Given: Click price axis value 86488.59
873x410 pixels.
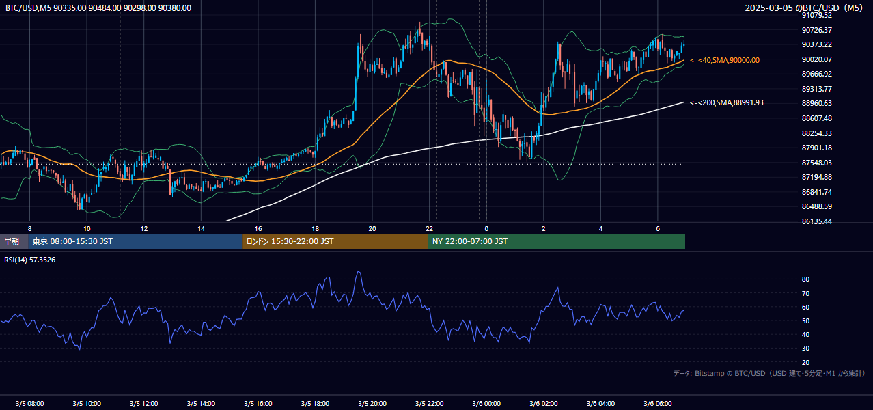Looking at the screenshot, I should click(x=816, y=206).
